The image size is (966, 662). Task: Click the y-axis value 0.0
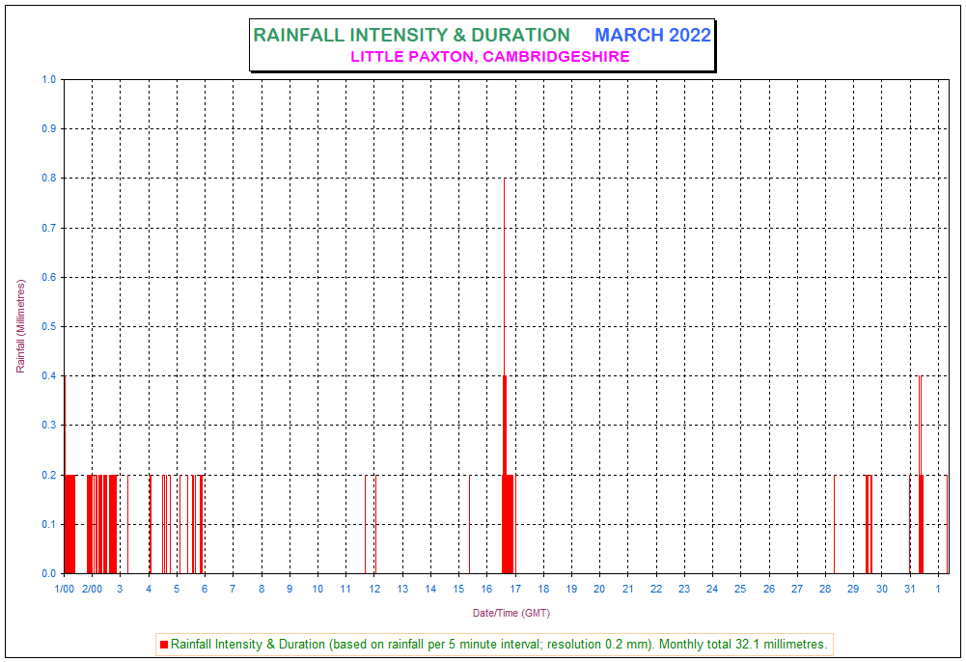point(48,573)
